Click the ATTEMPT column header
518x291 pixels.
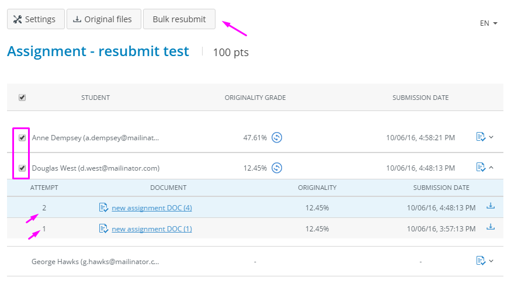[x=44, y=188]
